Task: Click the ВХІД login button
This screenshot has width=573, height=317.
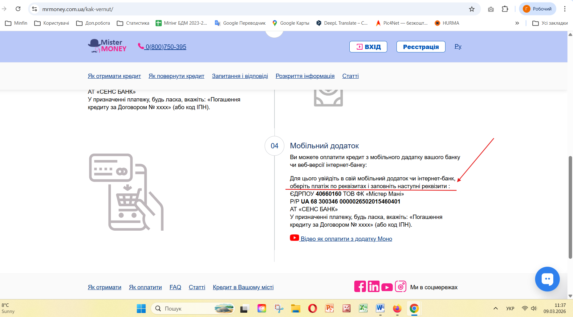Action: (368, 47)
